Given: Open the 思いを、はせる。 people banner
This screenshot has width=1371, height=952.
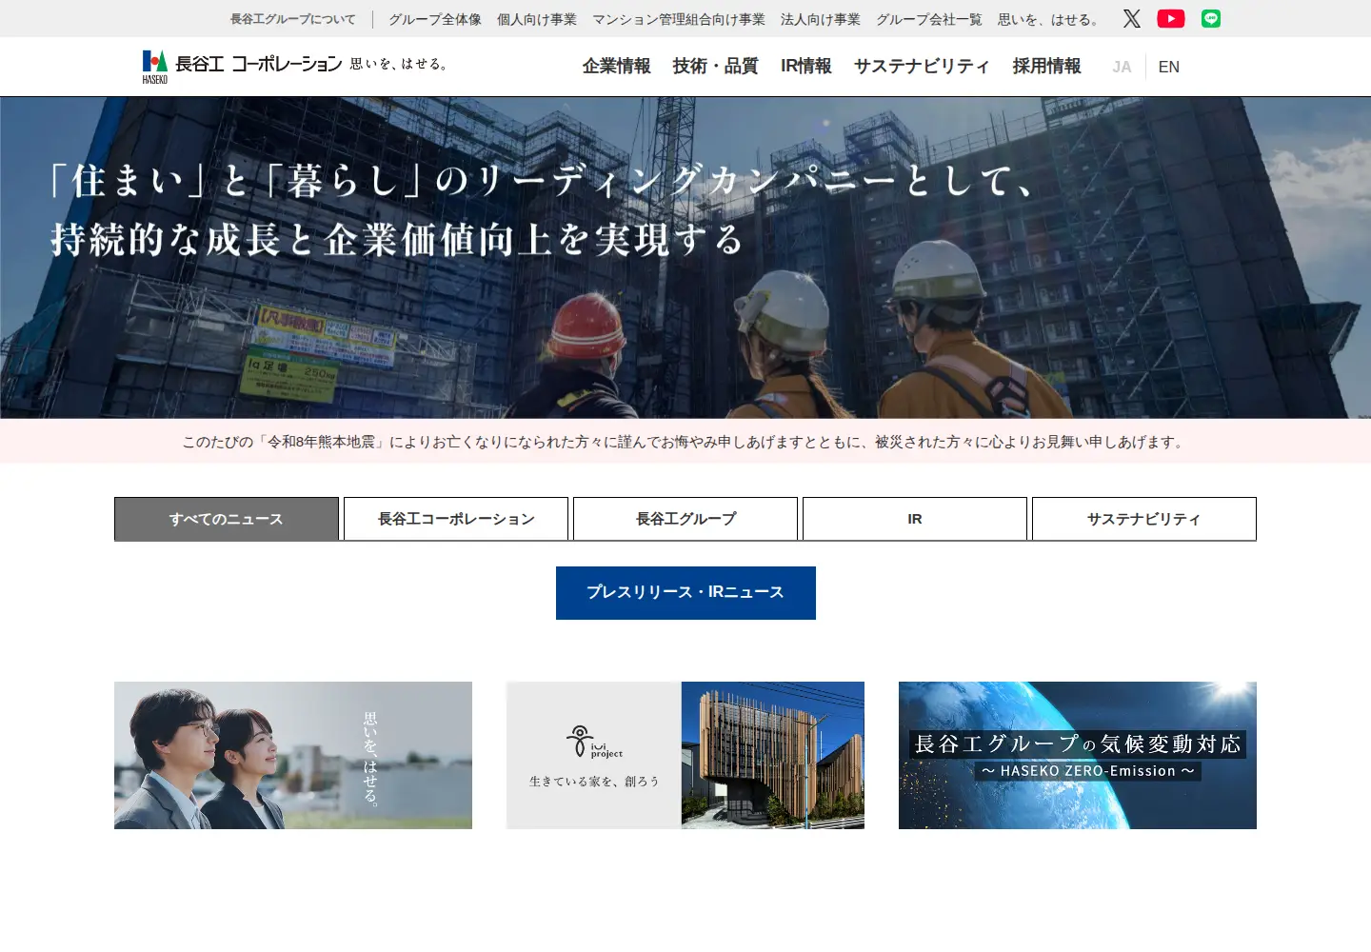Looking at the screenshot, I should [x=293, y=755].
